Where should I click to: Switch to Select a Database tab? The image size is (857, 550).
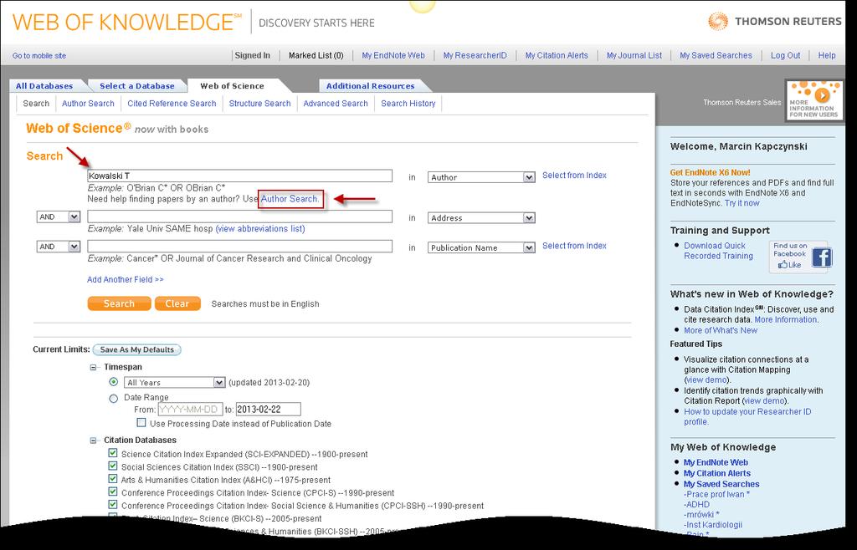[x=137, y=85]
